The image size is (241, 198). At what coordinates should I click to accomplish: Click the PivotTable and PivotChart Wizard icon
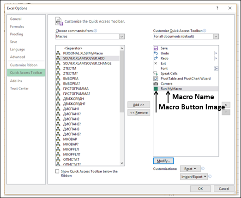tap(156, 78)
